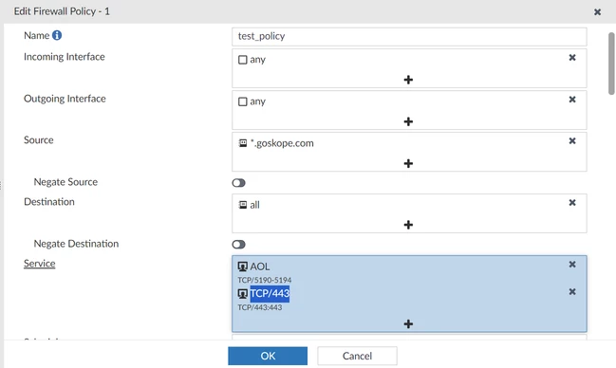Remove *.goskope.com from Source

click(x=572, y=141)
